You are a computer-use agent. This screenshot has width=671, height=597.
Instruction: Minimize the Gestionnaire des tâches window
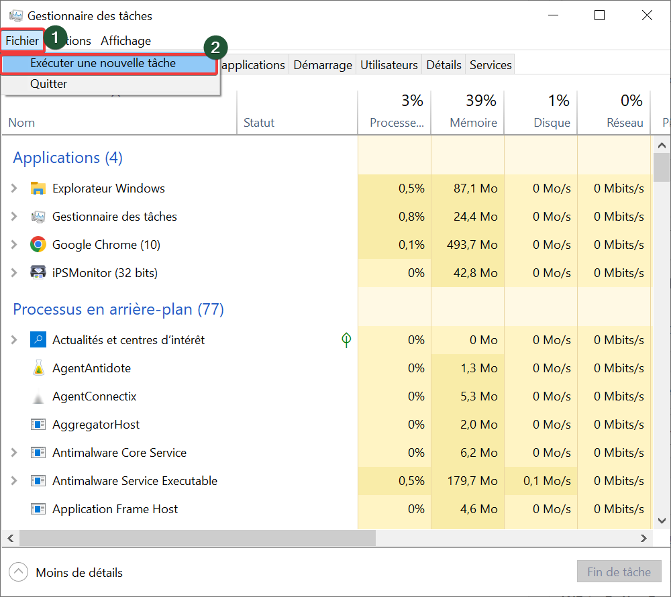click(x=554, y=15)
